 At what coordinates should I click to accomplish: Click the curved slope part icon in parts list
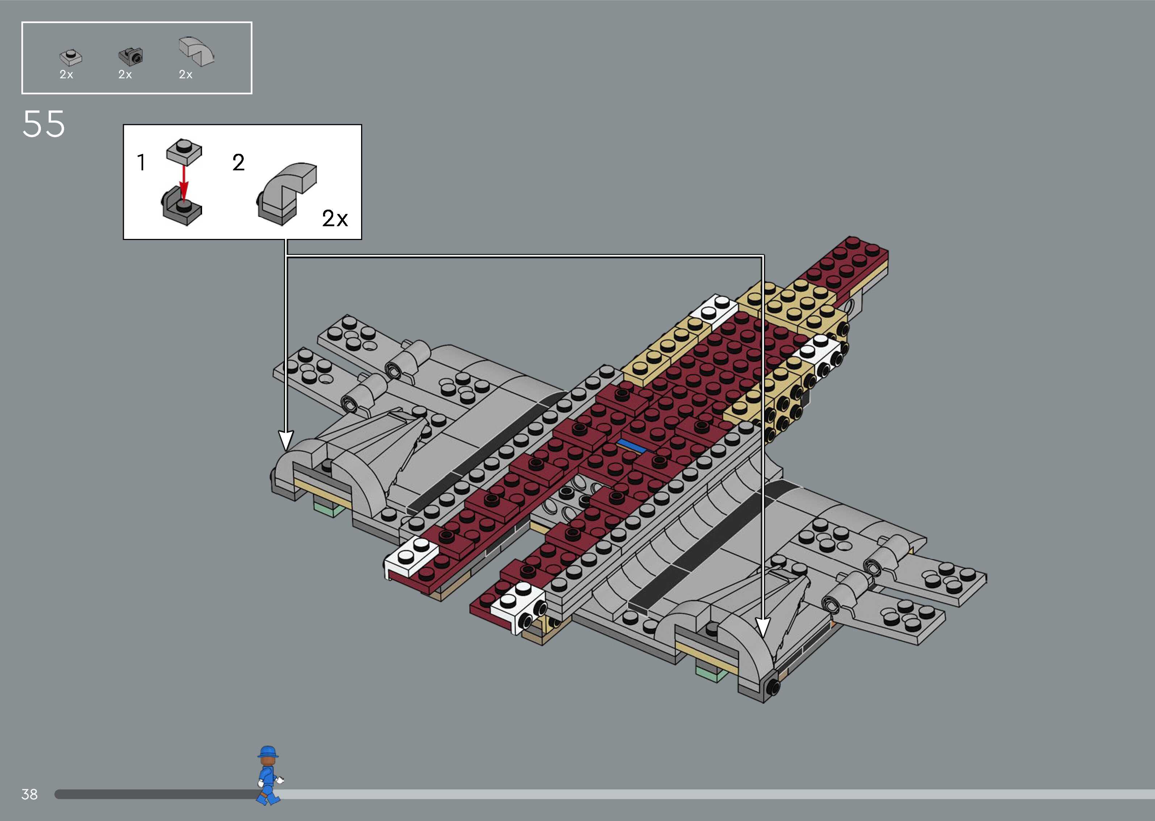(x=196, y=51)
